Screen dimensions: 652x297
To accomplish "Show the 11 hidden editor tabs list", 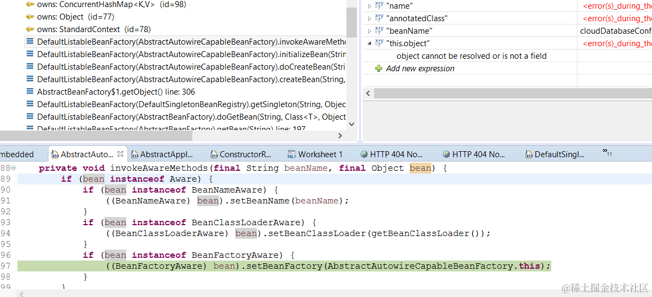I will tap(607, 152).
